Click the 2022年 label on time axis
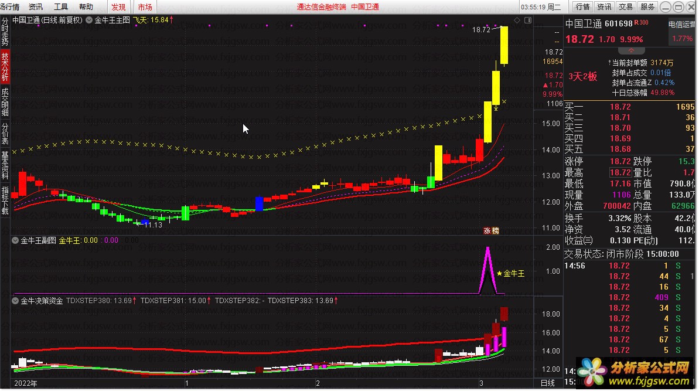 pos(26,383)
